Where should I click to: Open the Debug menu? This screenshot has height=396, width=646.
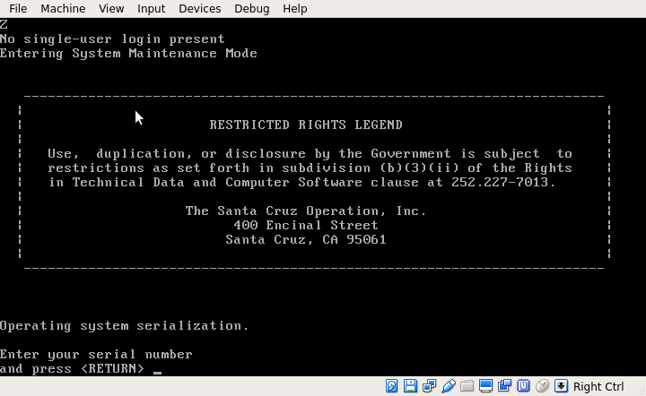pyautogui.click(x=251, y=8)
